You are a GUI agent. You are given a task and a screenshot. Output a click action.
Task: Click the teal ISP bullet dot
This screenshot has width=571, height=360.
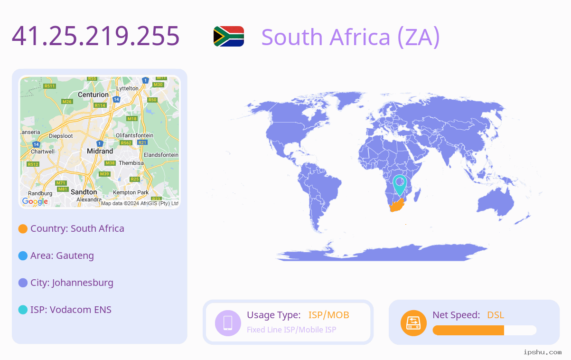[23, 310]
